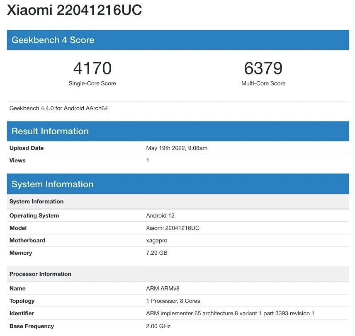The image size is (355, 336).
Task: Click the System Information blue header
Action: point(52,184)
